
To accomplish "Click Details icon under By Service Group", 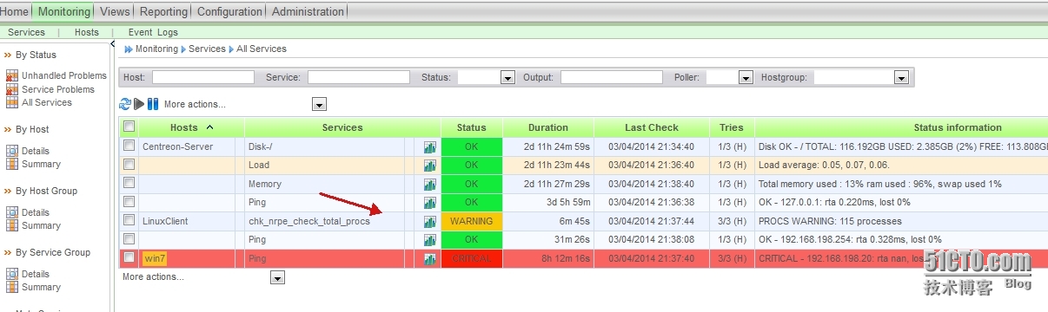I will tap(12, 274).
